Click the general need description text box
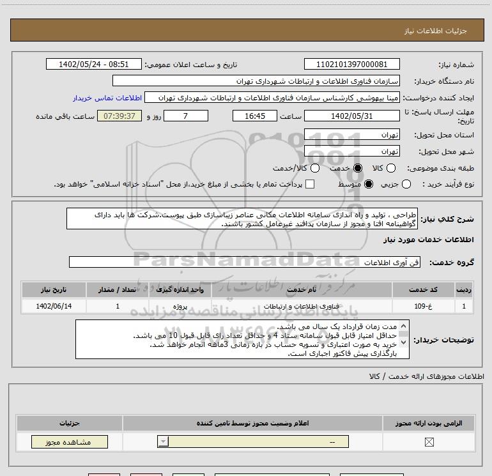The image size is (492, 476). click(x=242, y=219)
